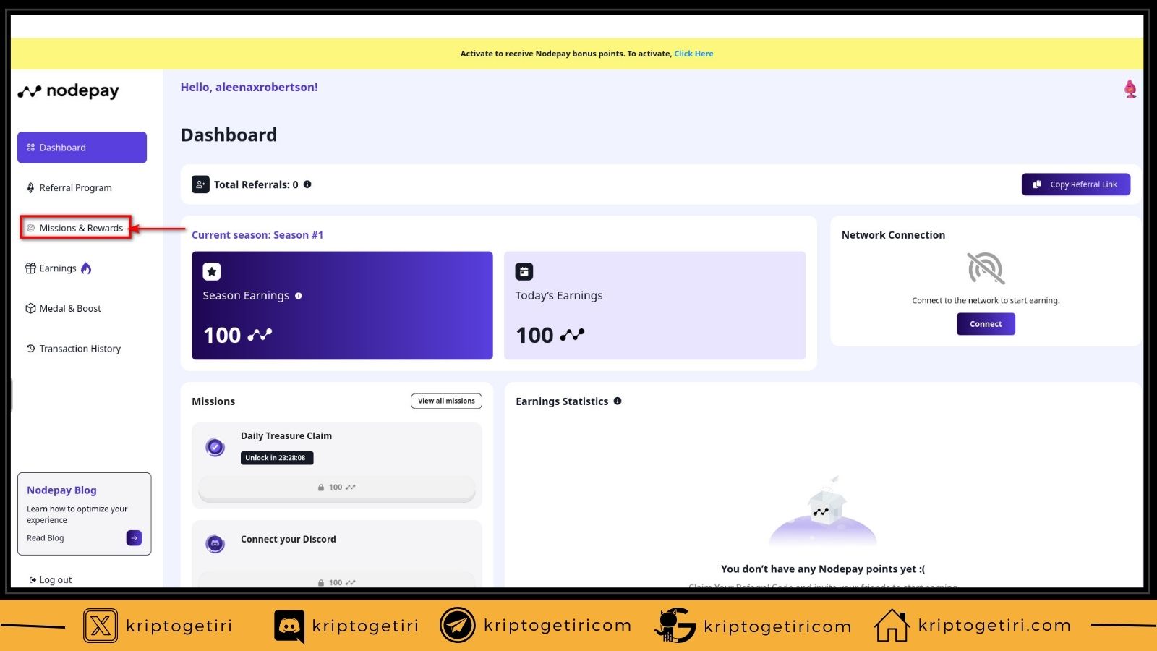Image resolution: width=1157 pixels, height=651 pixels.
Task: Click the Read Blog arrow icon
Action: tap(134, 538)
